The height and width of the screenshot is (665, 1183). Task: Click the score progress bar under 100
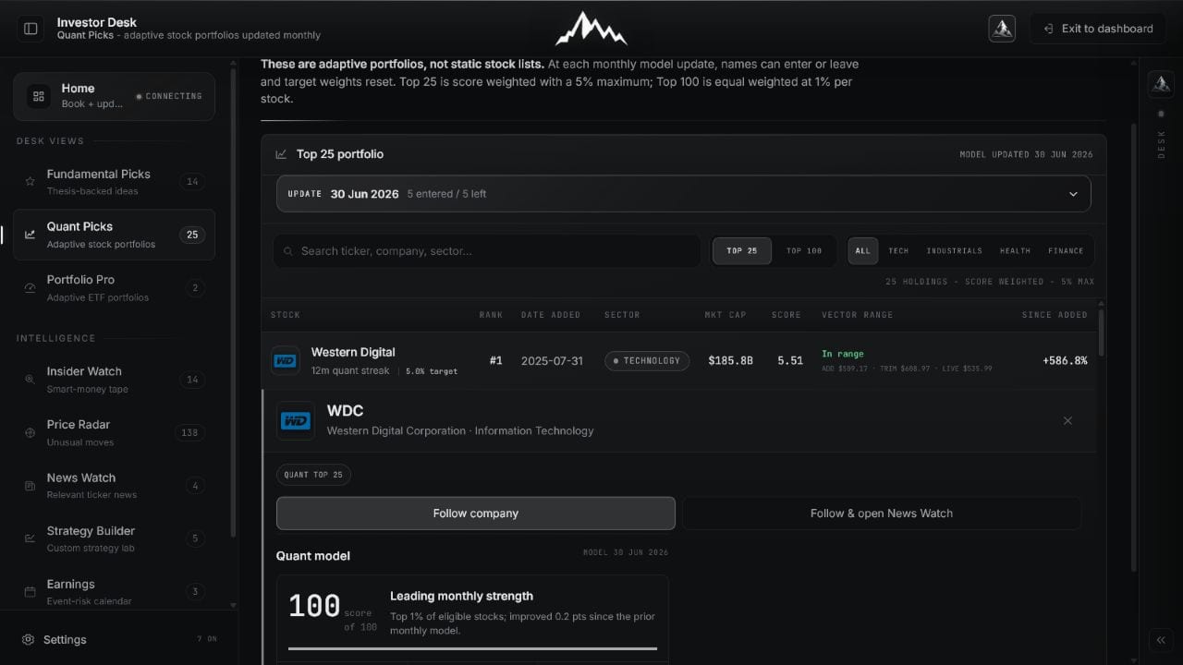[x=472, y=648]
